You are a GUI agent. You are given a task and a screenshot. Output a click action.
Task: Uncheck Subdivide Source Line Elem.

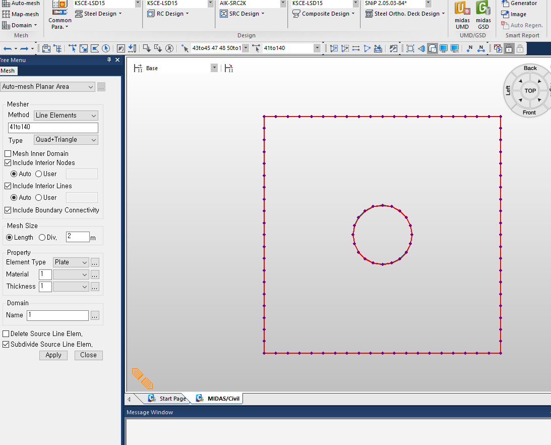(x=6, y=345)
